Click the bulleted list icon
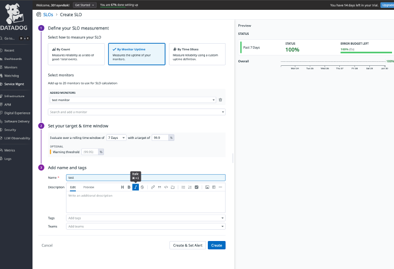Screen dimensions: 394x269 (x=183, y=187)
